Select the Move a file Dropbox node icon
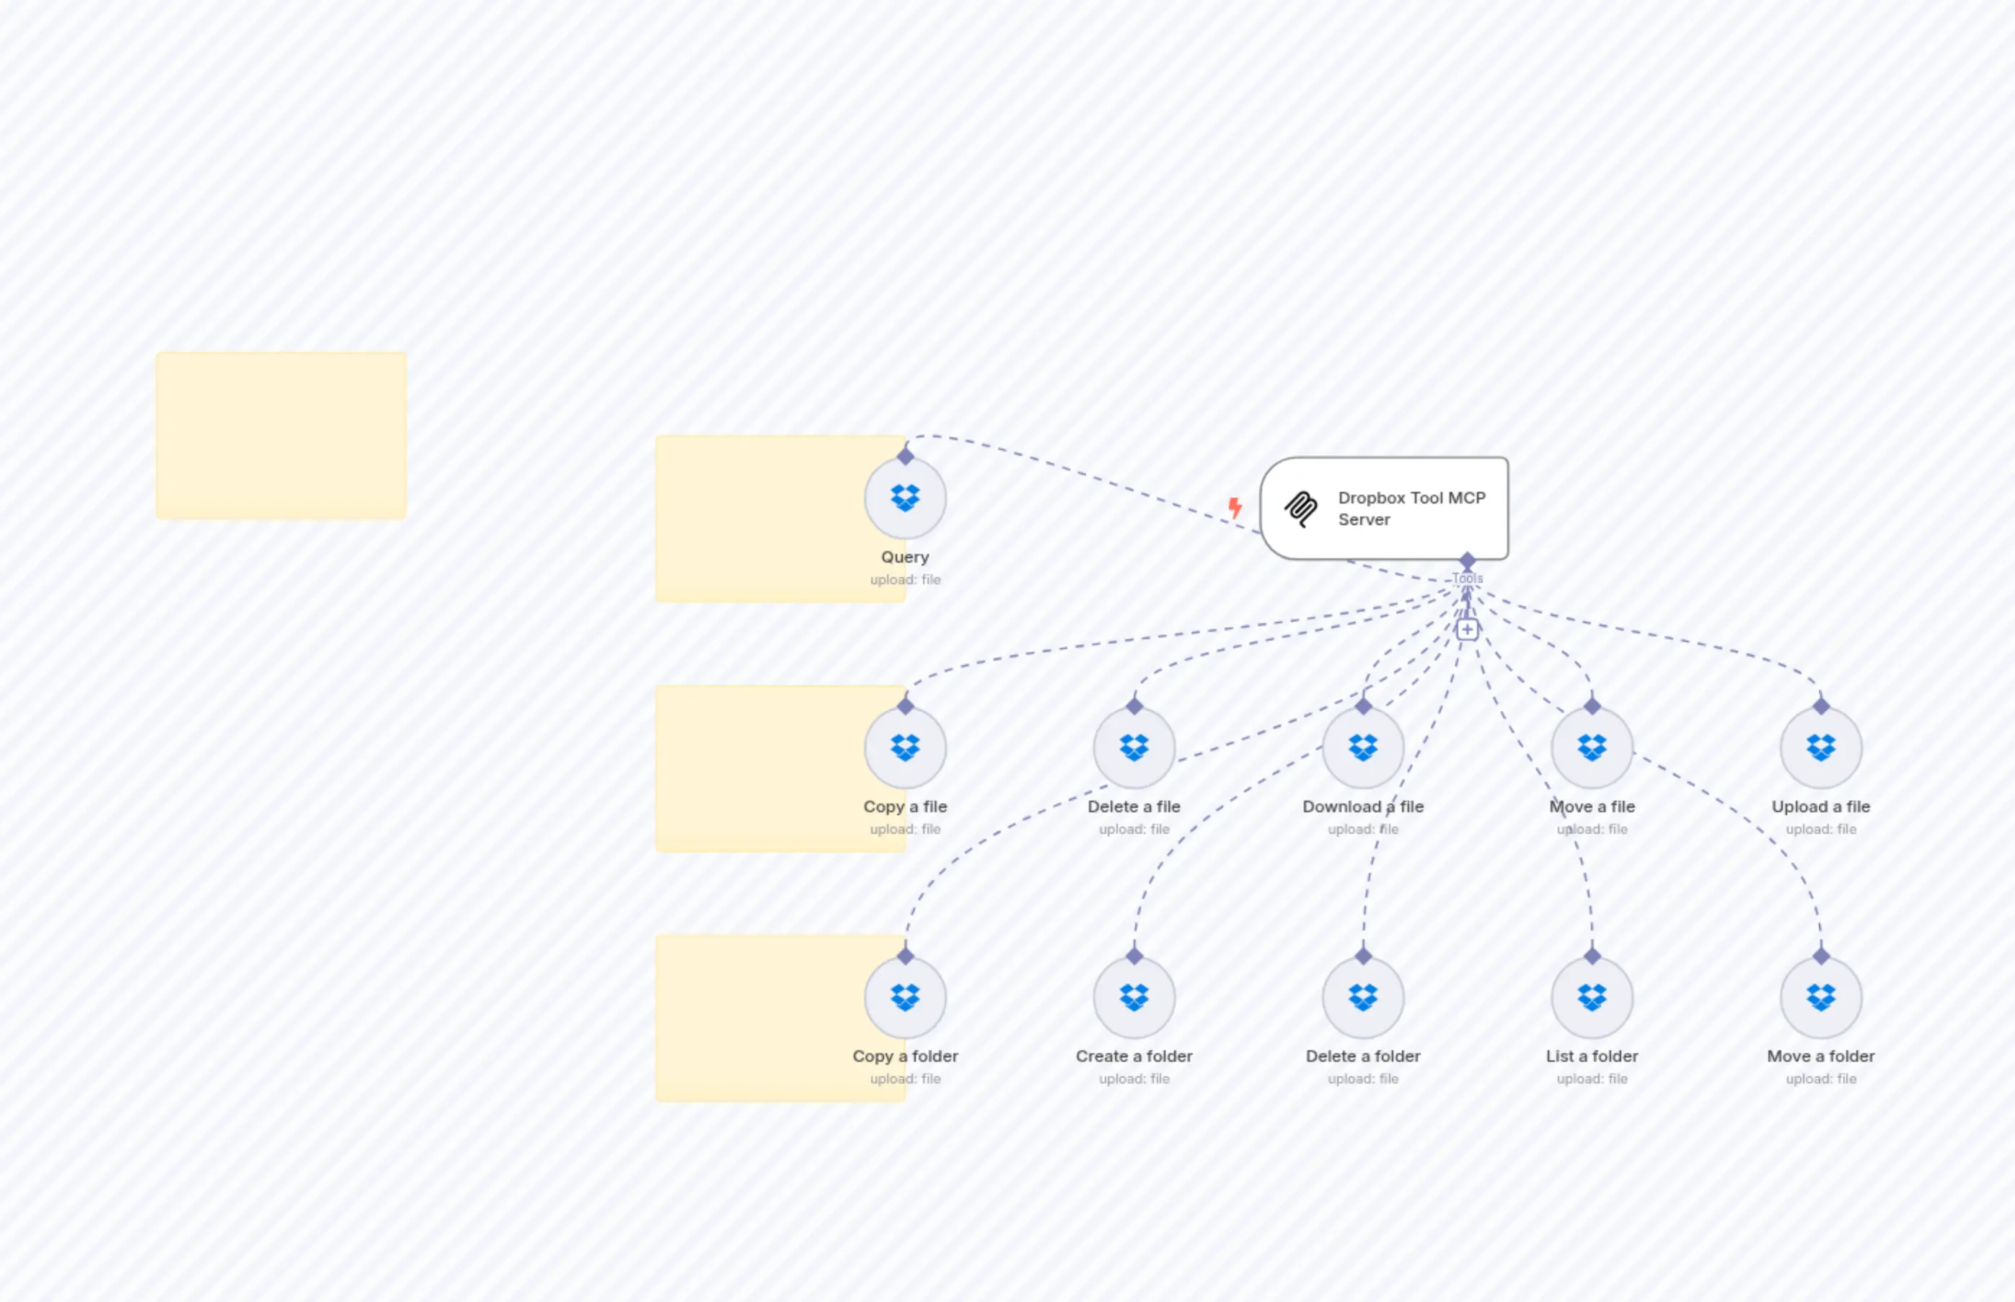The height and width of the screenshot is (1302, 2015). 1592,747
